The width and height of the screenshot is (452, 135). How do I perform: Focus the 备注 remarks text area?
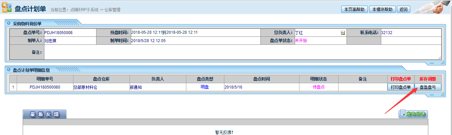243,53
